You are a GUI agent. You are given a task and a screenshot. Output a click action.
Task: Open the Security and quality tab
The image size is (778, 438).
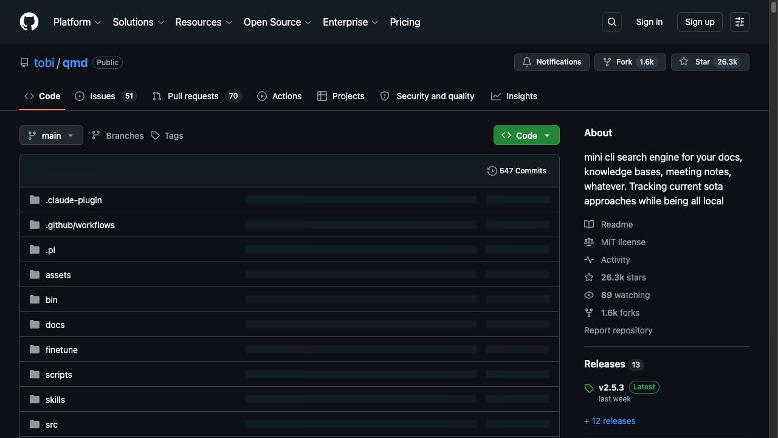coord(427,96)
